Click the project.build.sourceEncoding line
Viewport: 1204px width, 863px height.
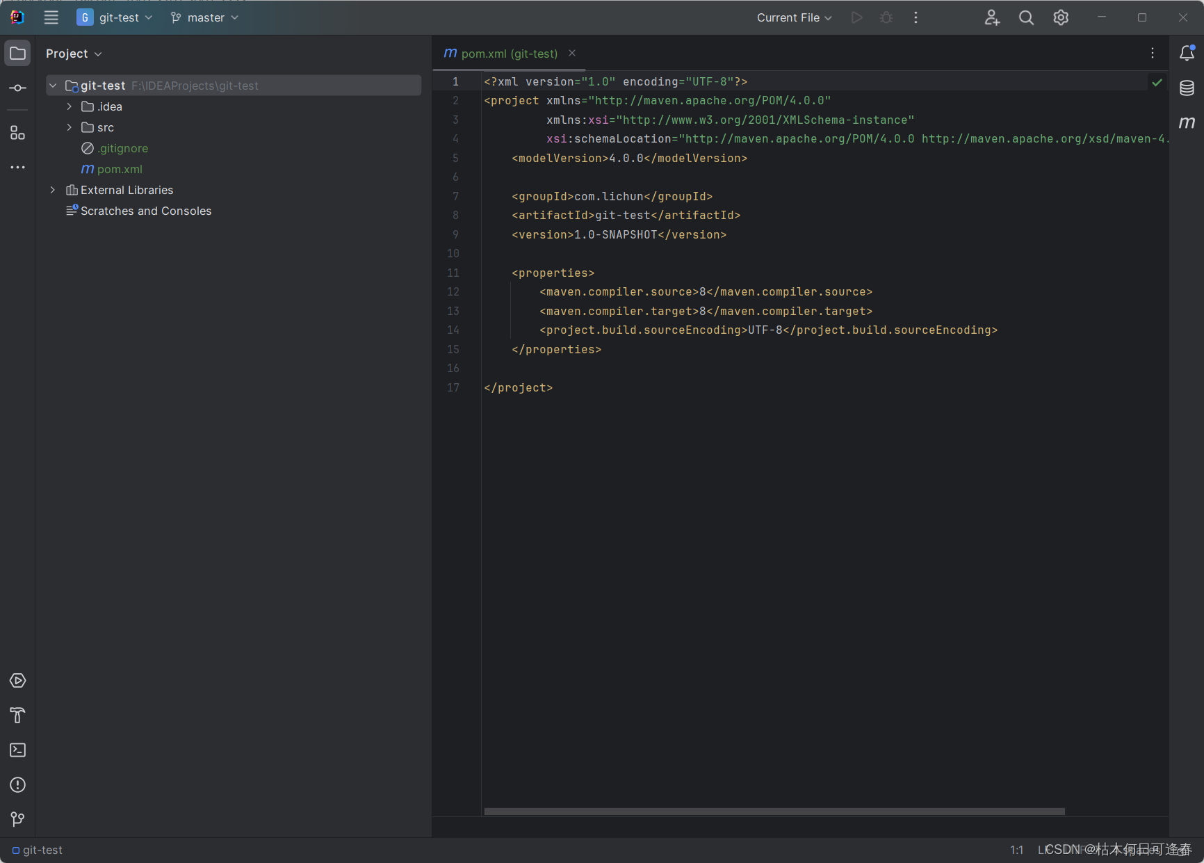pyautogui.click(x=769, y=330)
